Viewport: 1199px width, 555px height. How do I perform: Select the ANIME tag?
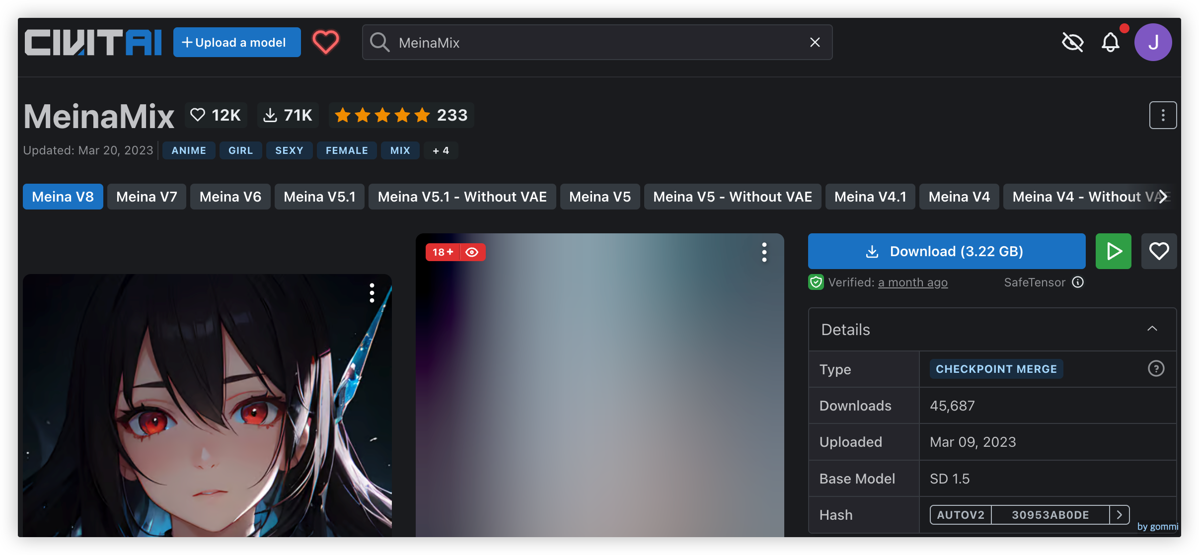click(189, 150)
